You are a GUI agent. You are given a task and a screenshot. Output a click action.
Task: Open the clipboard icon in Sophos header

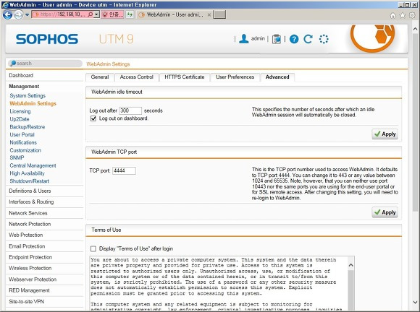(277, 39)
